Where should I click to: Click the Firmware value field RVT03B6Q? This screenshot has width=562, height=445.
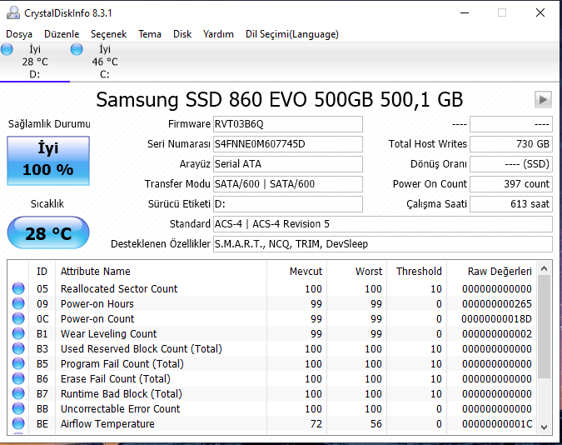(x=288, y=124)
